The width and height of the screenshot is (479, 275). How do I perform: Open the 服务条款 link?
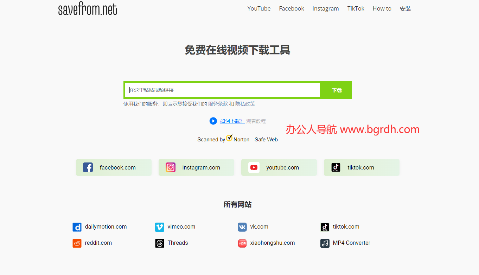(218, 104)
